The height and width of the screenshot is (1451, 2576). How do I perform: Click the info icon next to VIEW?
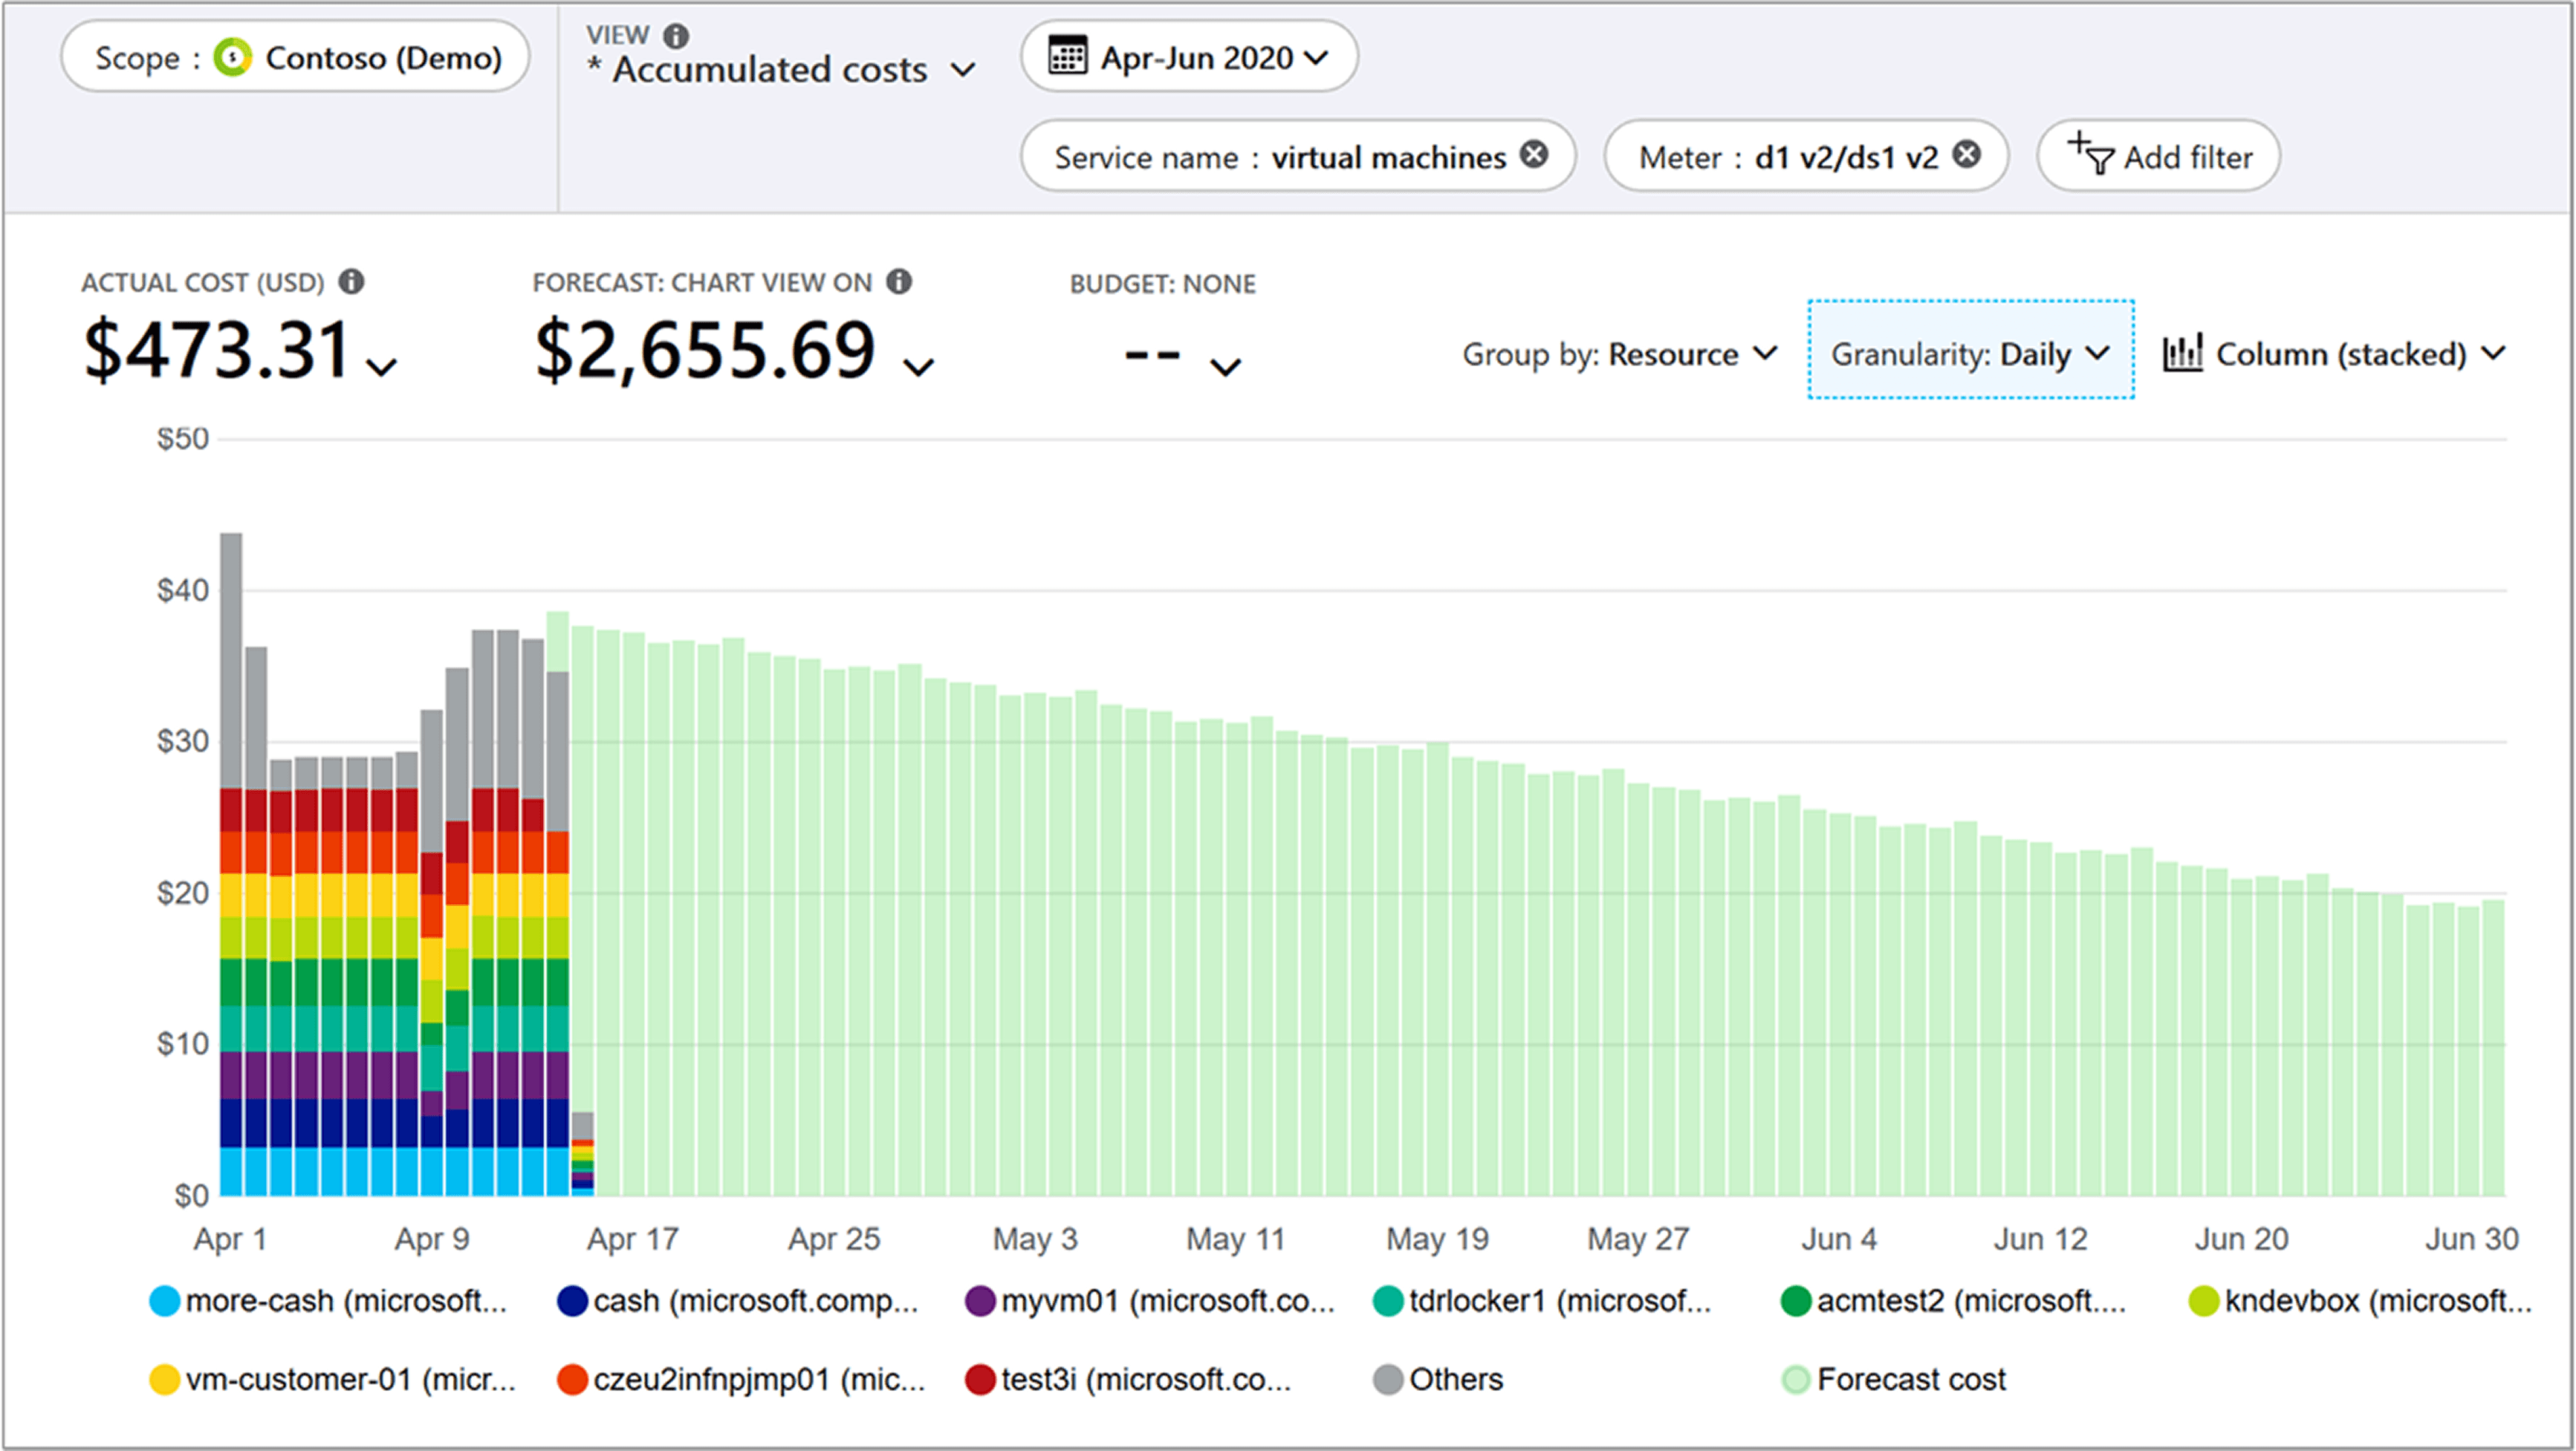click(677, 36)
